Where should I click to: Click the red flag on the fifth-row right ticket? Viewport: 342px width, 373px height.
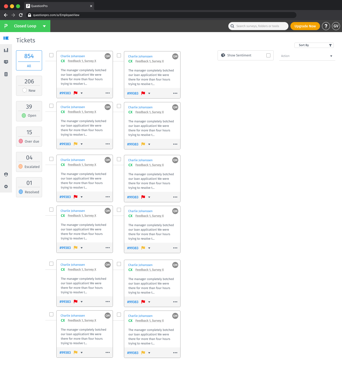(x=143, y=302)
